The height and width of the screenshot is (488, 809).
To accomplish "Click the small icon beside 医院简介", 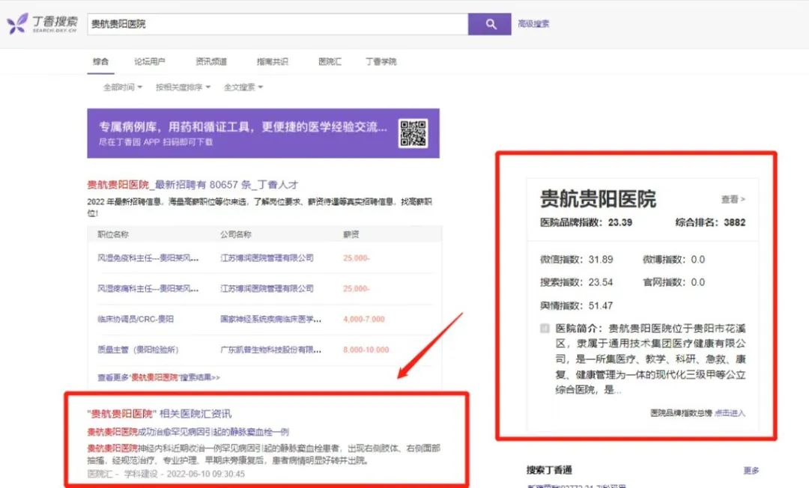I will click(545, 329).
